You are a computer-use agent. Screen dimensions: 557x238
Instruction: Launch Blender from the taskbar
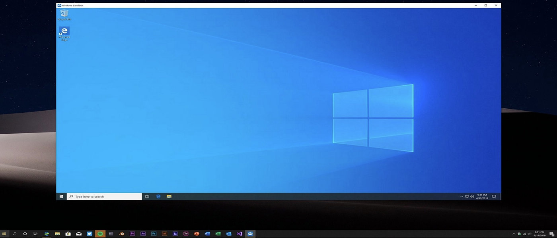(x=122, y=234)
